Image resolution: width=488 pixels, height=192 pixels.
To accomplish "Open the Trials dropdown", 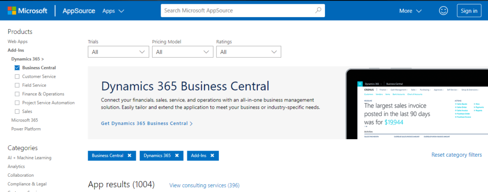I will coord(118,51).
